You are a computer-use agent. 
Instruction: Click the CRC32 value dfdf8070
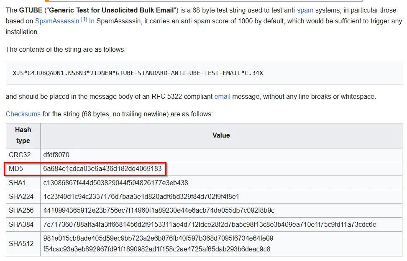point(56,155)
